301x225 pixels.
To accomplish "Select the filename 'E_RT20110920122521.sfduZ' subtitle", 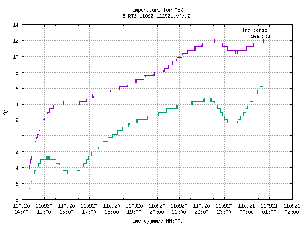I will pos(156,16).
